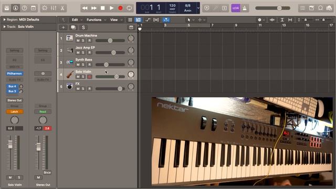Expand the Track Solo Violin section
Viewport: 336px width, 189px height.
[4, 27]
